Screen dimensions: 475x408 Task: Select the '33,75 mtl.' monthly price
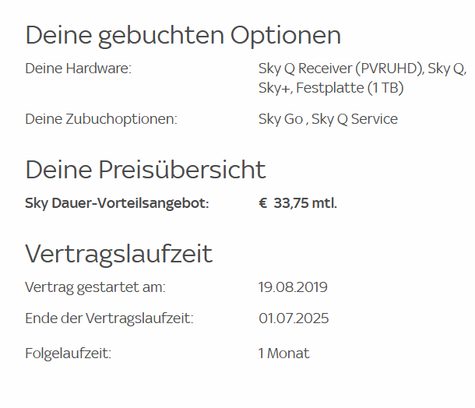[305, 203]
